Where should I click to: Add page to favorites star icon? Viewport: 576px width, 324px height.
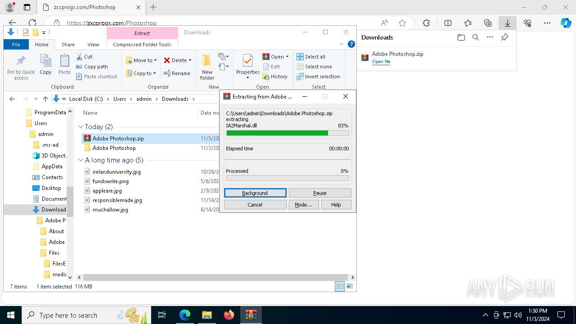(x=402, y=23)
